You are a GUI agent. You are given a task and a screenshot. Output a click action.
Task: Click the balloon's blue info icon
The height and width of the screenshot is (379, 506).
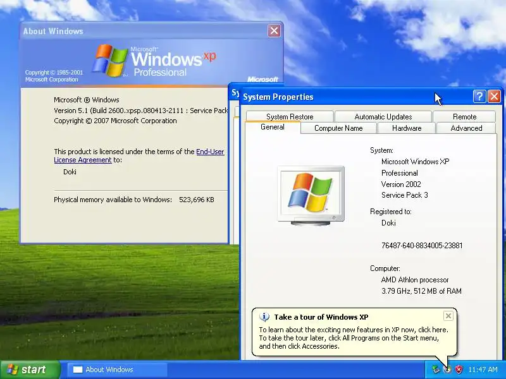(264, 317)
